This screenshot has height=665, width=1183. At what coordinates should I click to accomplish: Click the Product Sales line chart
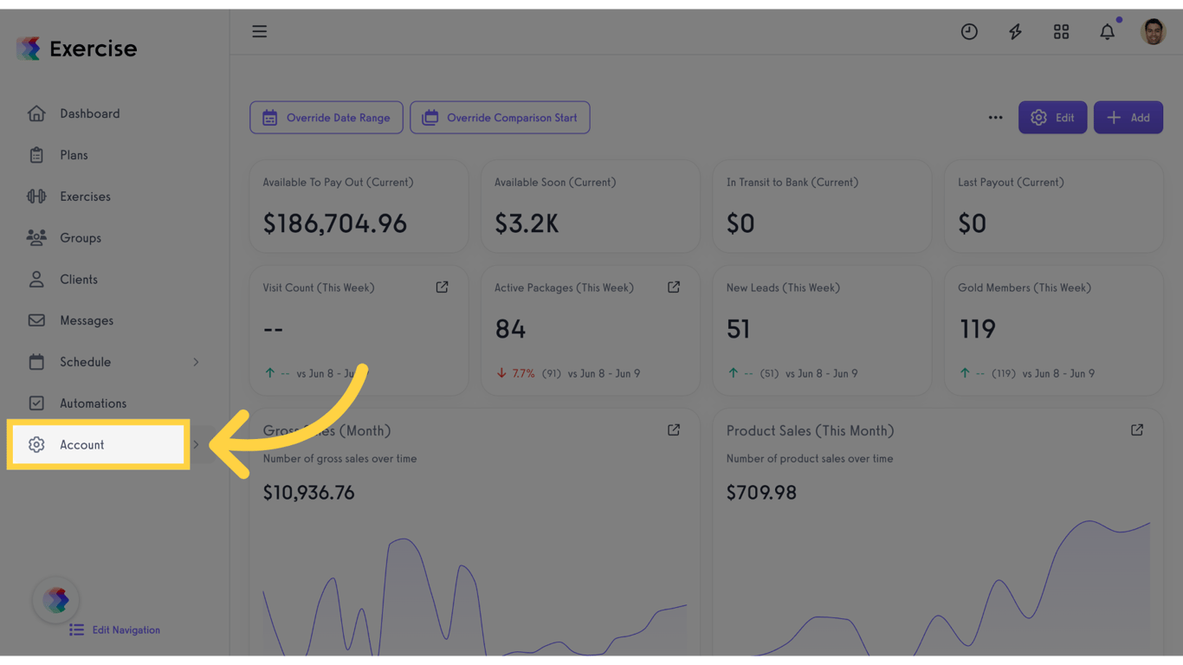point(938,587)
